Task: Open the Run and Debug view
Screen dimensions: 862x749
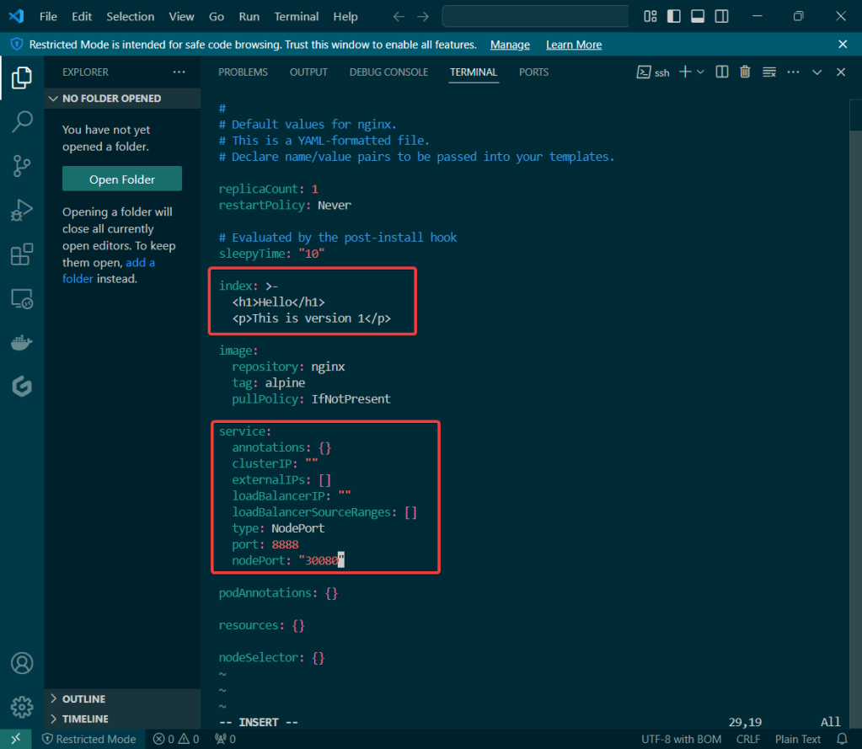Action: (x=22, y=210)
